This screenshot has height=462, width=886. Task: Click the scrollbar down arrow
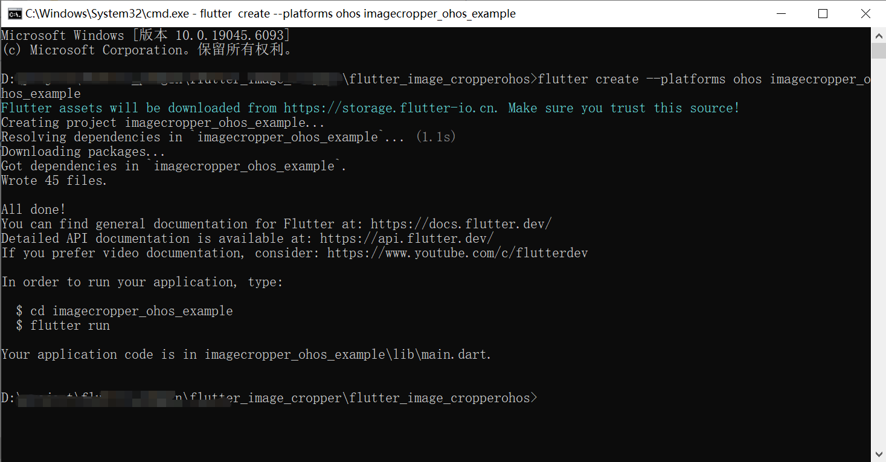coord(878,454)
